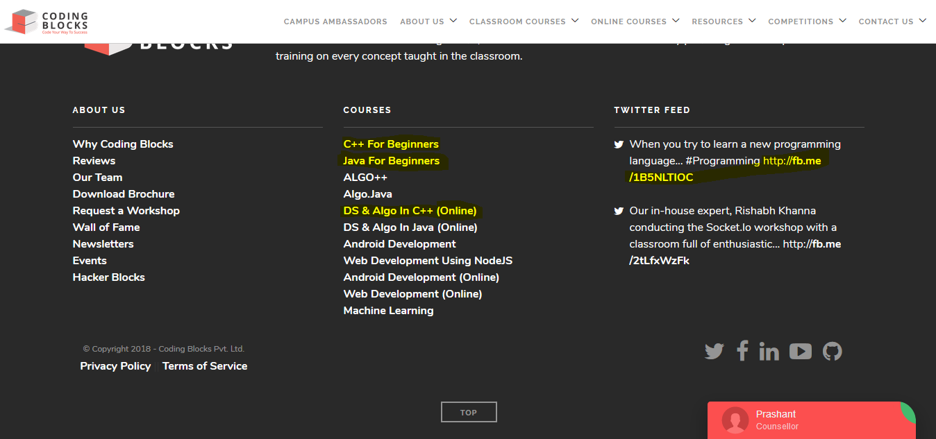Image resolution: width=936 pixels, height=439 pixels.
Task: Expand the Resources dropdown arrow
Action: (x=752, y=21)
